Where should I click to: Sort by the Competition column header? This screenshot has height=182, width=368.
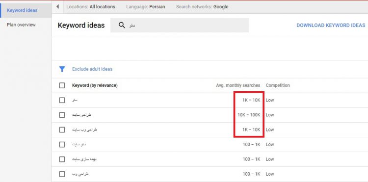(x=278, y=85)
